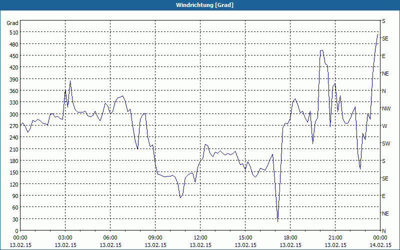The height and width of the screenshot is (250, 400).
Task: Select the N compass label beside 360 gridline
Action: [383, 91]
